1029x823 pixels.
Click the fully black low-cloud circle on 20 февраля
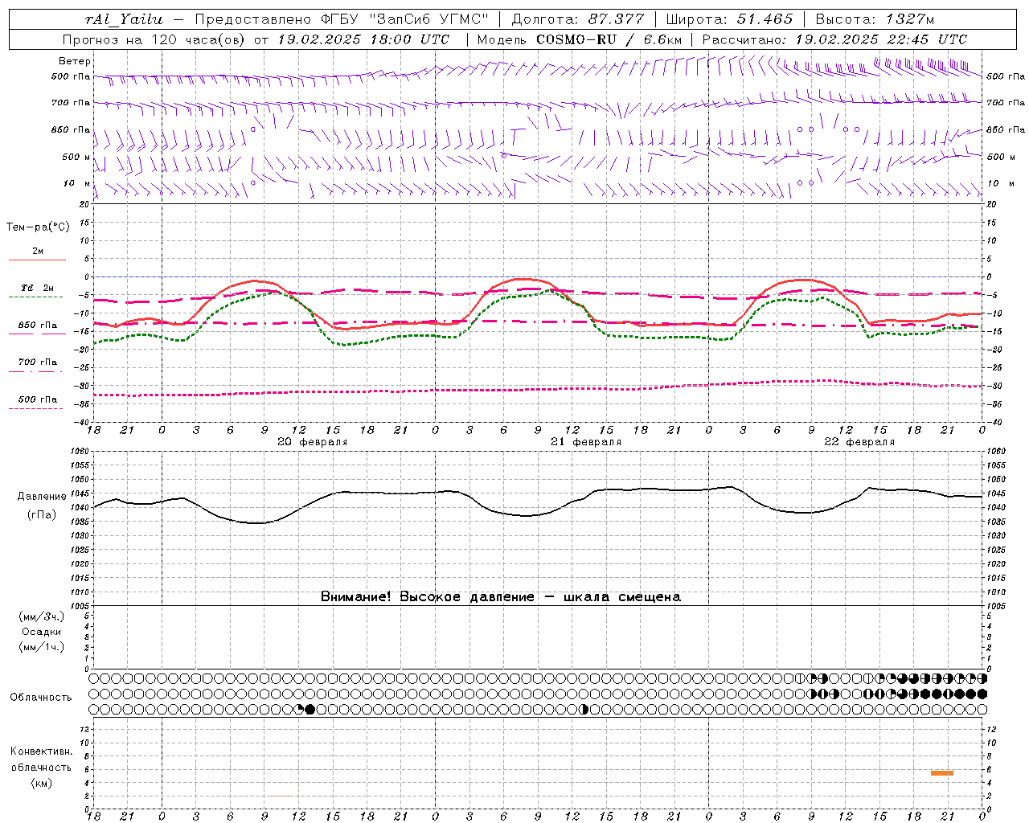310,709
